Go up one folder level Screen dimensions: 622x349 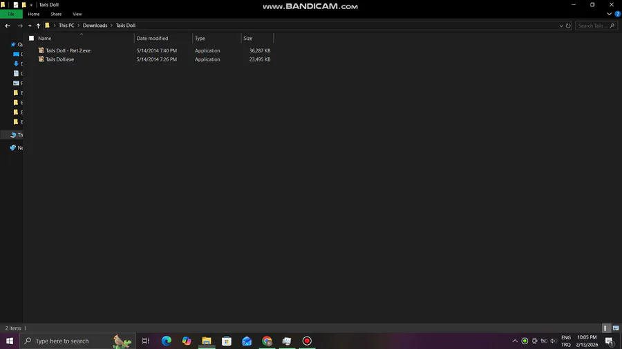pyautogui.click(x=38, y=26)
